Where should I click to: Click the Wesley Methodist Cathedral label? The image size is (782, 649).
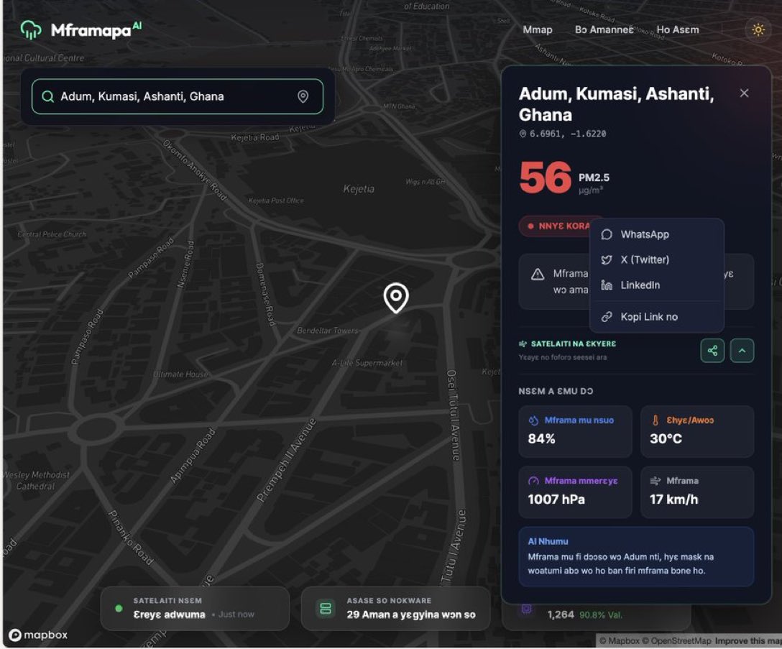point(35,480)
